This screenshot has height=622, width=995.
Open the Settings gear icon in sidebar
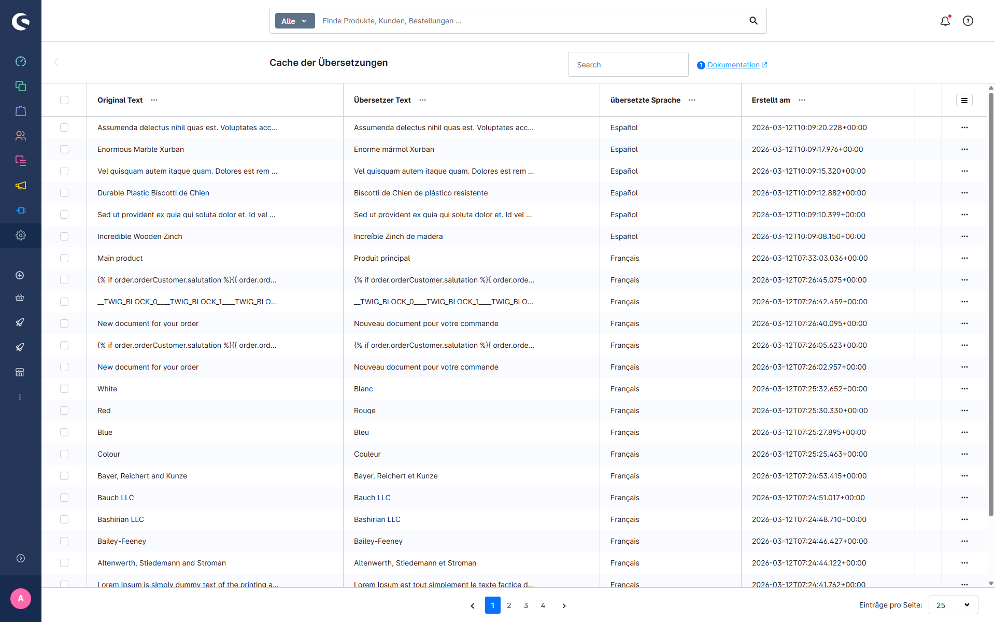21,235
